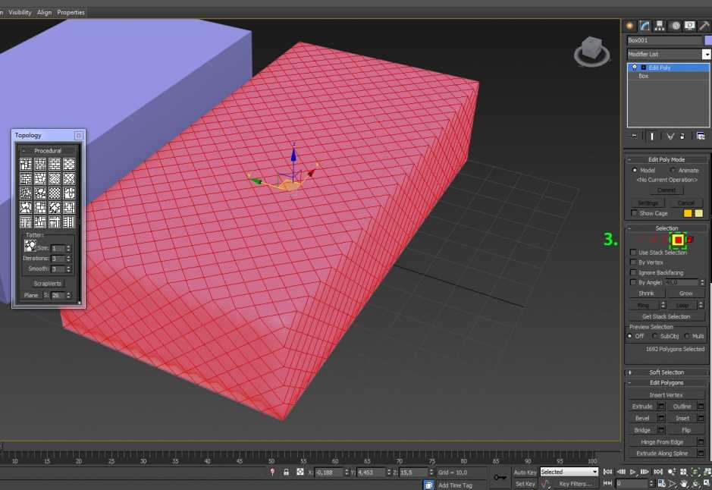The width and height of the screenshot is (712, 490).
Task: Select the Polygon sub-object level icon
Action: click(678, 240)
